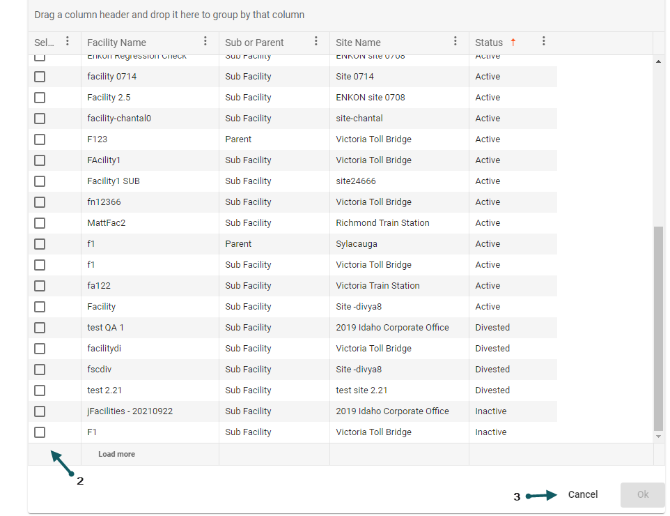
Task: Click Load more to show more facilities
Action: coord(116,454)
